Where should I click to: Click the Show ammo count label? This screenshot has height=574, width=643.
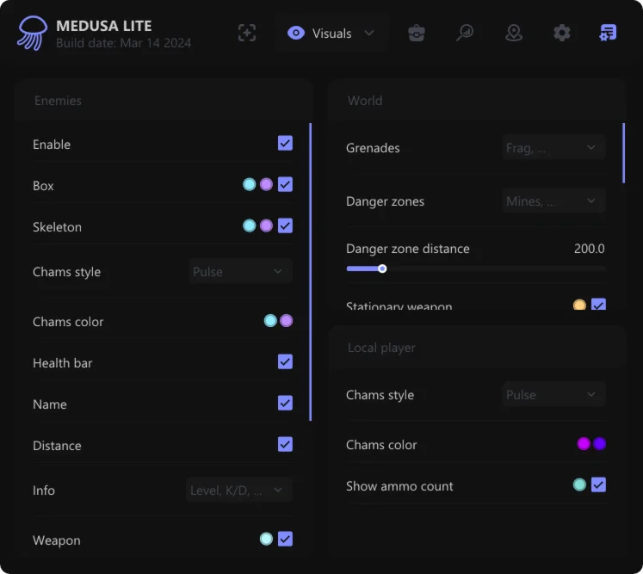point(399,486)
